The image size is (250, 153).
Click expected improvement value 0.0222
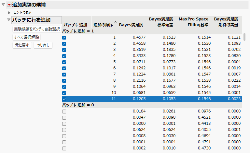pyautogui.click(x=234, y=80)
